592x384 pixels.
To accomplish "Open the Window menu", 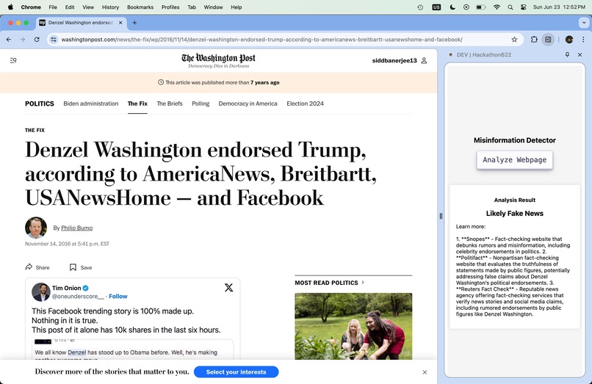I will 213,7.
